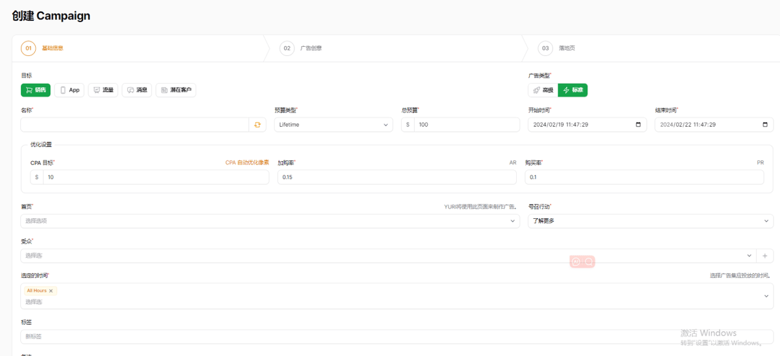Screen dimensions: 780x356
Task: Select the 流量 objective option
Action: click(103, 90)
